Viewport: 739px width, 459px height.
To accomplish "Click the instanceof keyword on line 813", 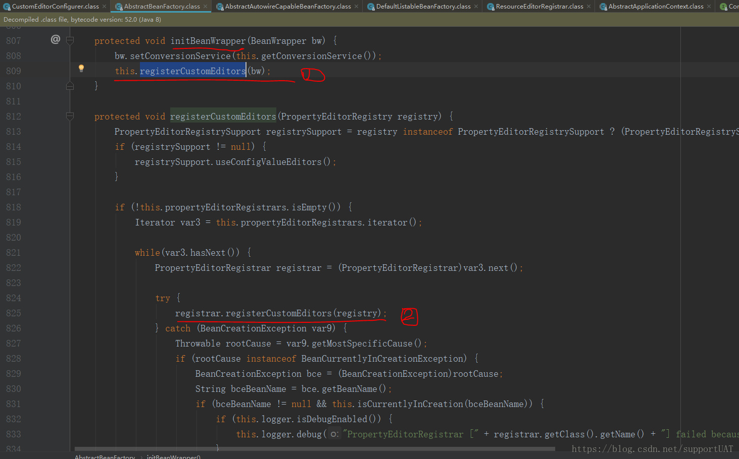I will 427,132.
